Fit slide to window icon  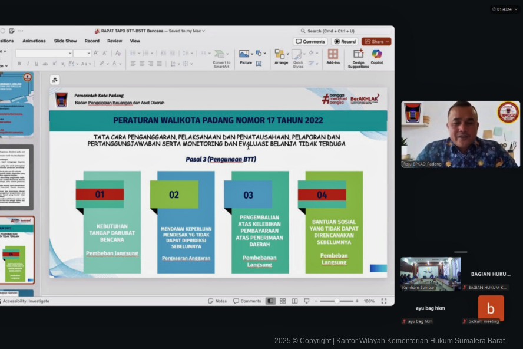384,301
